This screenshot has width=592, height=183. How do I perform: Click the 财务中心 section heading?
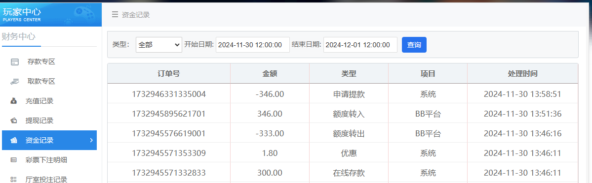[x=19, y=36]
